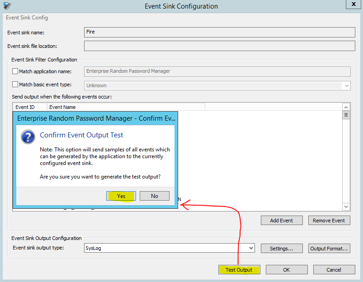Click the Event ID column header
363x282 pixels.
click(30, 107)
